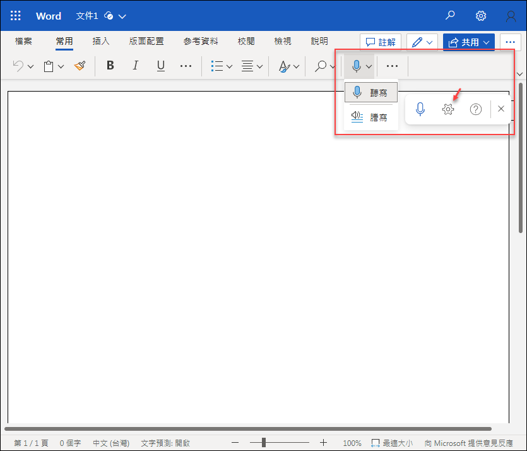Expand the alignment dropdown arrow
The width and height of the screenshot is (527, 451).
[259, 66]
